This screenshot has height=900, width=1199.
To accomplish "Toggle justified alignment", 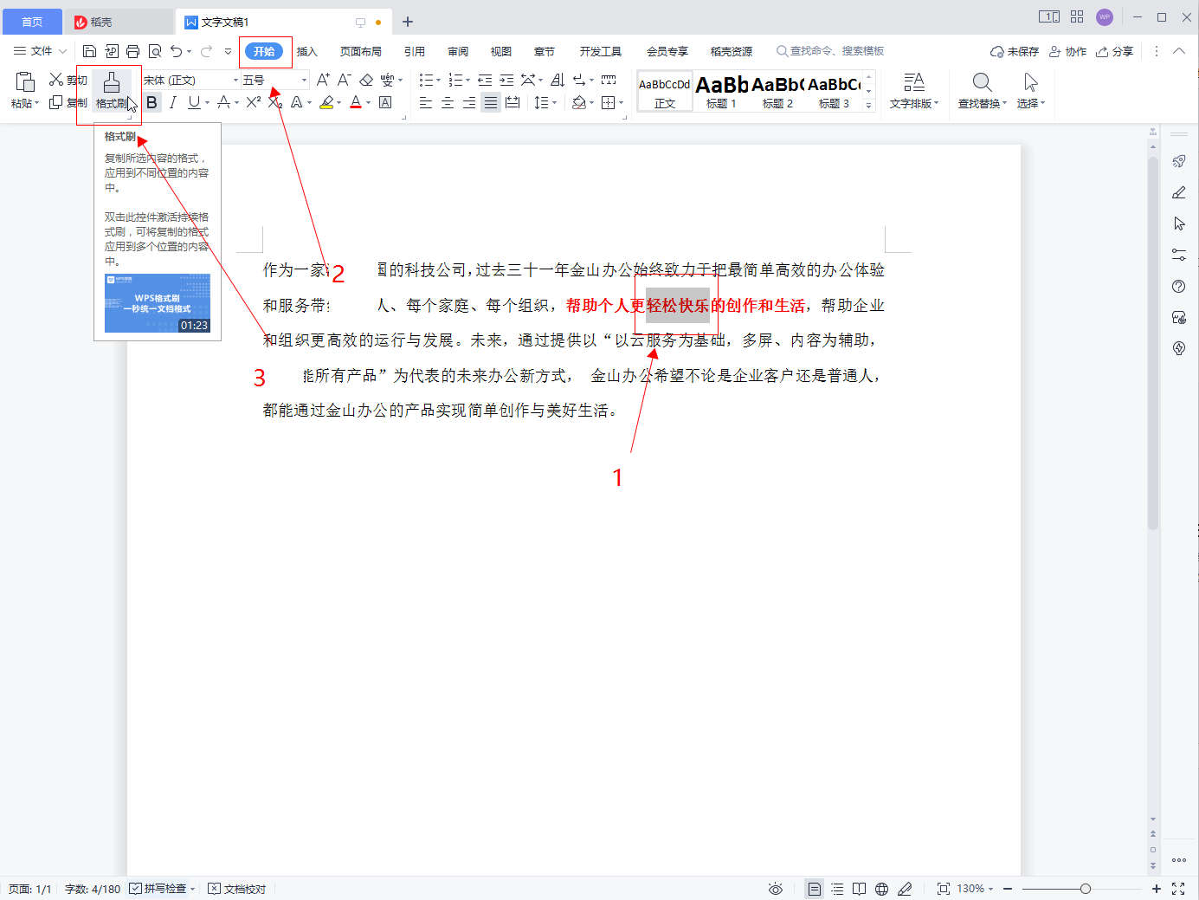I will click(x=491, y=102).
